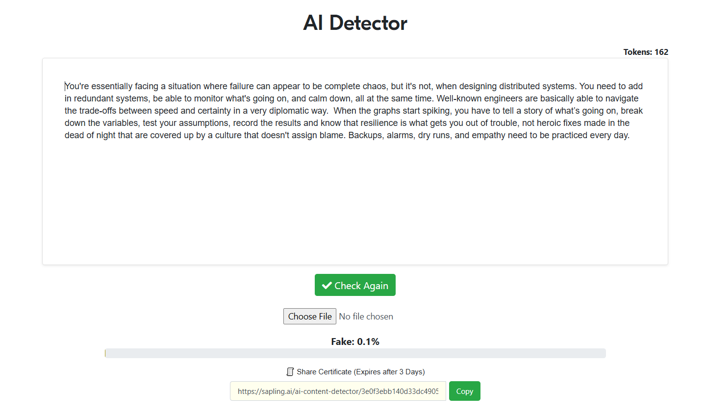Click the 'Fake: 0.1%' result label
Image resolution: width=706 pixels, height=415 pixels.
point(355,342)
